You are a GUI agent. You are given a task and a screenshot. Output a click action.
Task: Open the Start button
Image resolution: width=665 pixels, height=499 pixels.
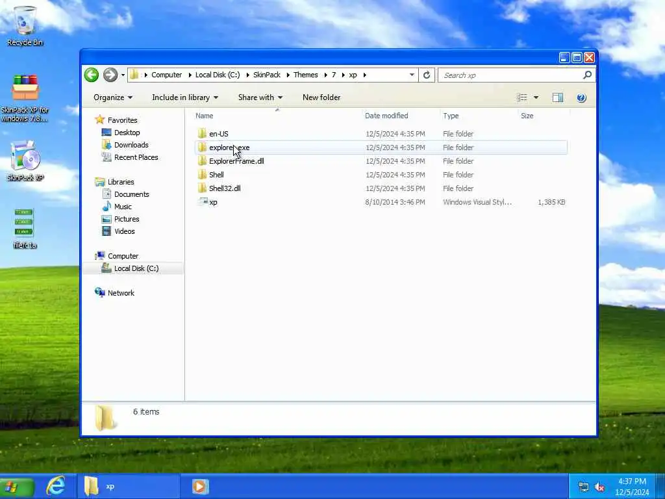[x=16, y=487]
